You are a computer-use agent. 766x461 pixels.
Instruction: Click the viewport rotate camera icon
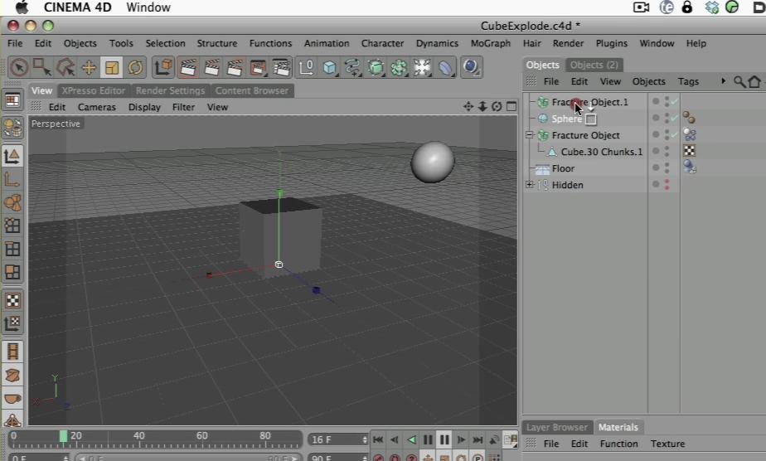point(497,106)
